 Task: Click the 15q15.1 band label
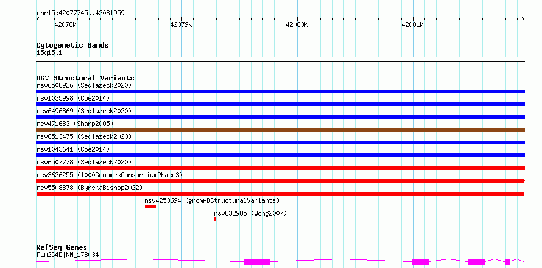[49, 53]
